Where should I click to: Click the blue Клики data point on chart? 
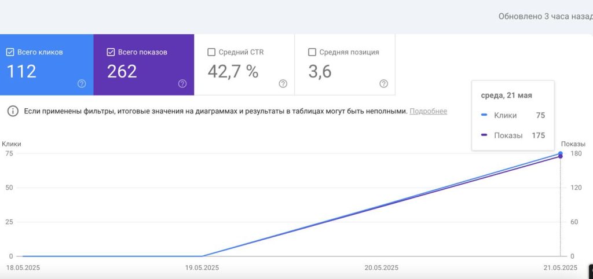561,153
